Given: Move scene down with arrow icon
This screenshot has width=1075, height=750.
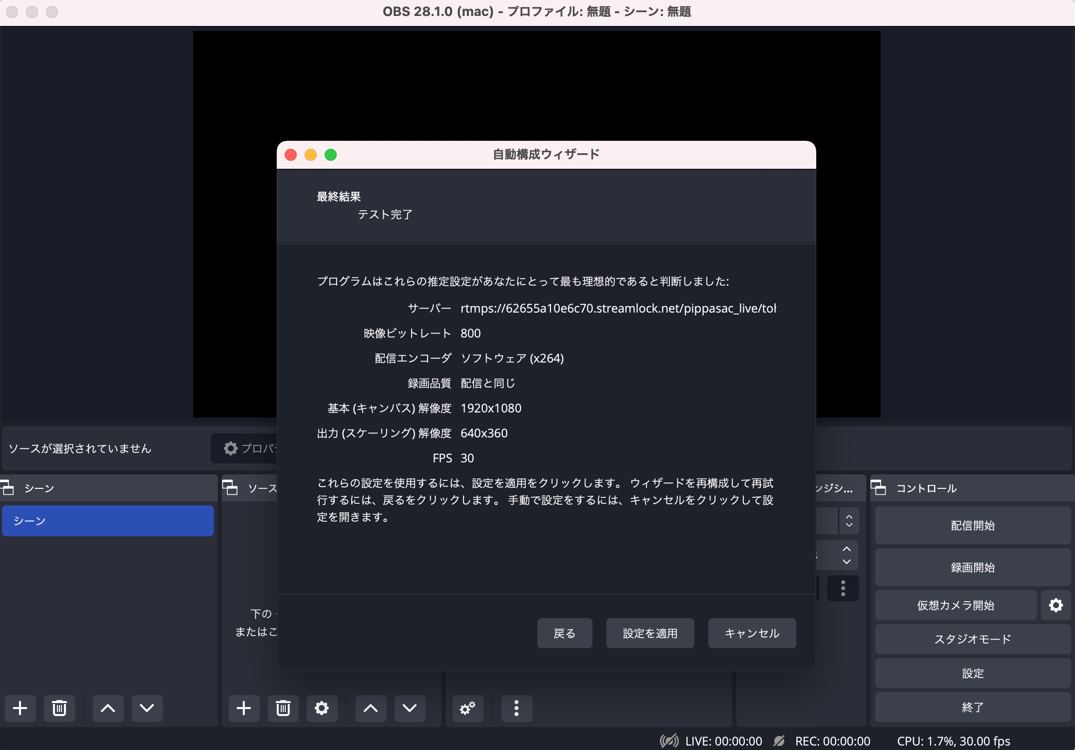Looking at the screenshot, I should point(147,708).
